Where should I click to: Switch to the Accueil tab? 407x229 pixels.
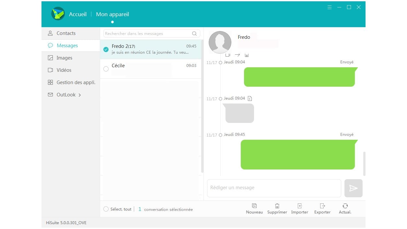[x=78, y=14]
